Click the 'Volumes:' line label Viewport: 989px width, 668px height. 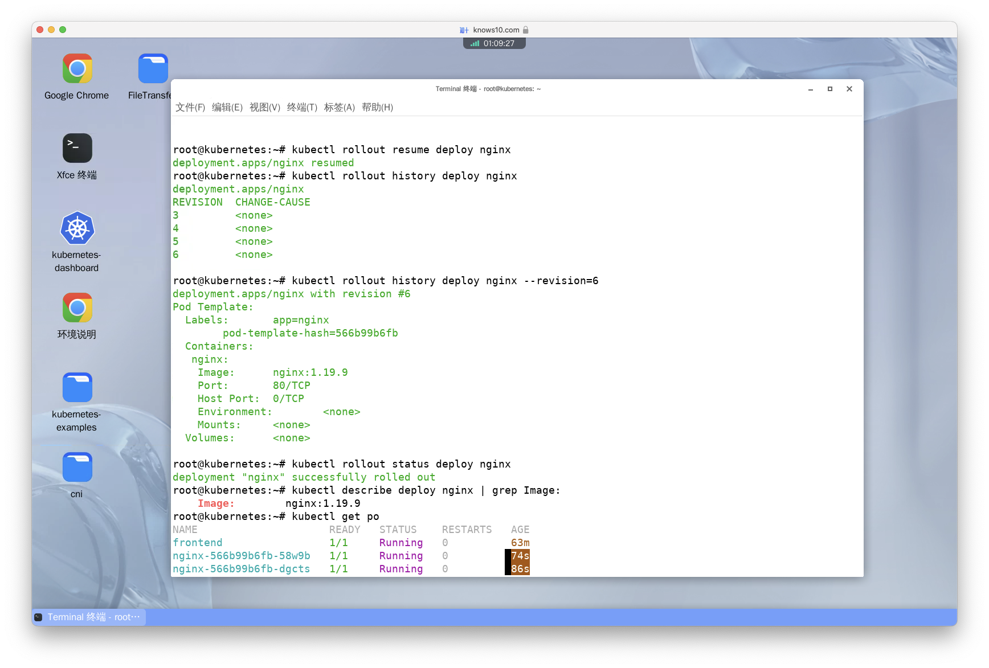tap(210, 438)
